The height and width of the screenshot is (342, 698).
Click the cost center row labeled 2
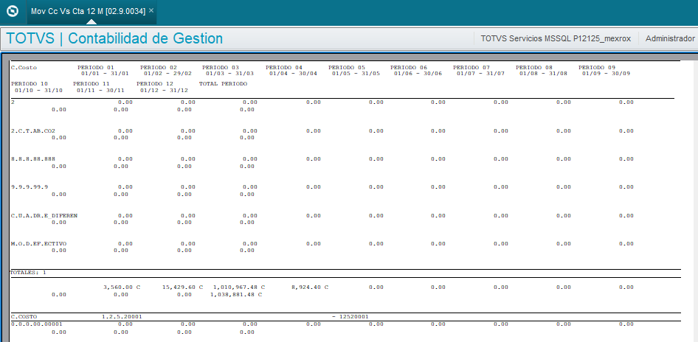pyautogui.click(x=322, y=106)
